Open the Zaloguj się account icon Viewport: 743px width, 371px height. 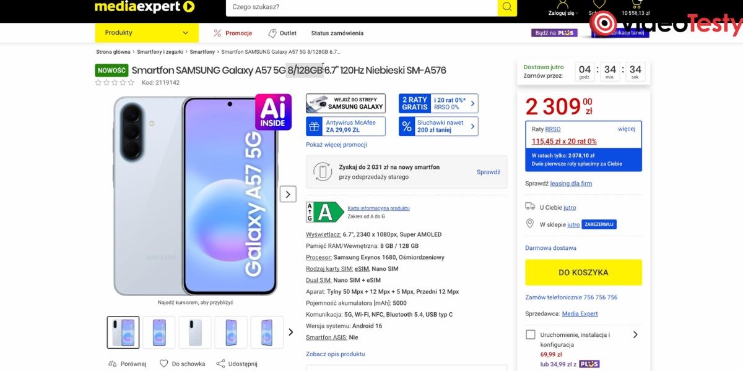point(561,6)
